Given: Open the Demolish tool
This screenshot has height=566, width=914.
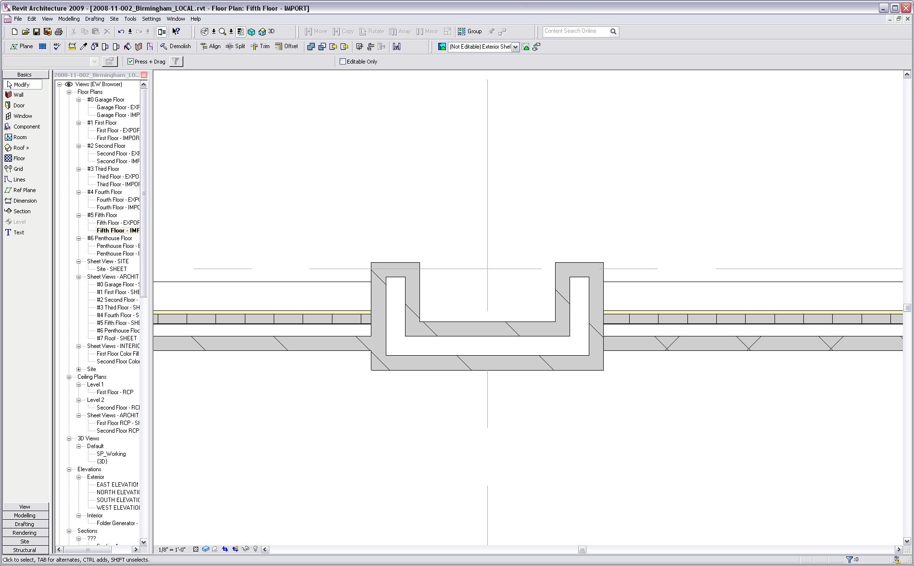Looking at the screenshot, I should [177, 46].
